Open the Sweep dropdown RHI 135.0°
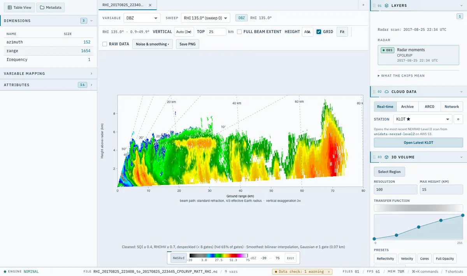467x276 pixels. 205,18
